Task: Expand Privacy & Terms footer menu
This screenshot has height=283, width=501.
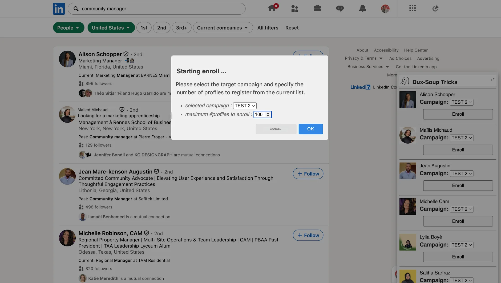Action: [x=363, y=58]
